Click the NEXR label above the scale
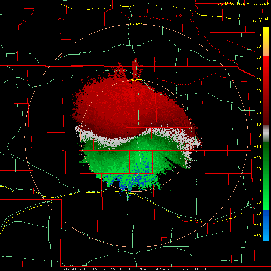The image size is (271, 271). 265,18
